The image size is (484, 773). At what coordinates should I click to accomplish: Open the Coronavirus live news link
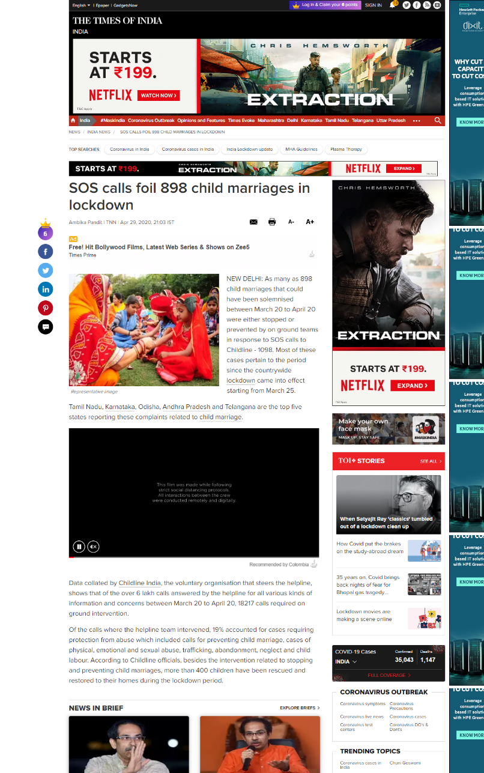361,717
